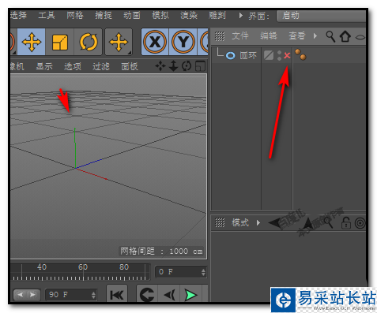Open the 选择 menu
This screenshot has height=313, width=377.
[18, 15]
